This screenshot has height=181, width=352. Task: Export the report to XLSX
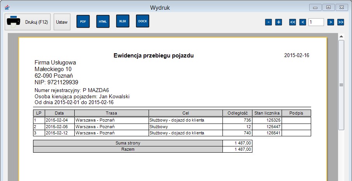pos(123,21)
